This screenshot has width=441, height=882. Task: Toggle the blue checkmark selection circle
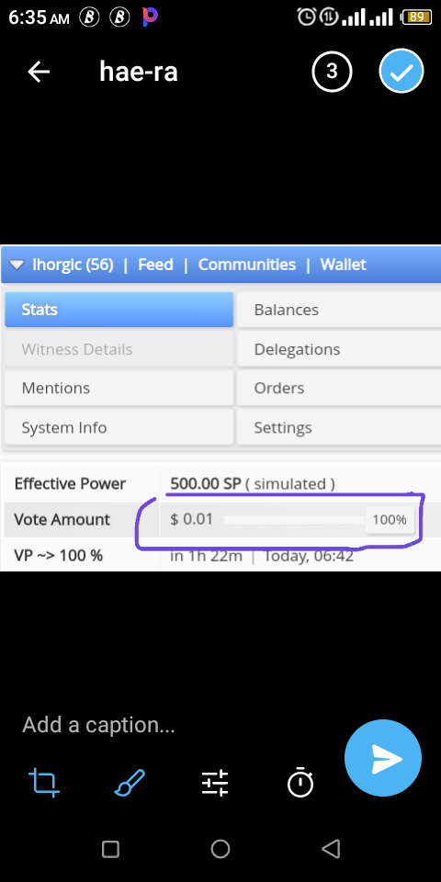coord(401,71)
